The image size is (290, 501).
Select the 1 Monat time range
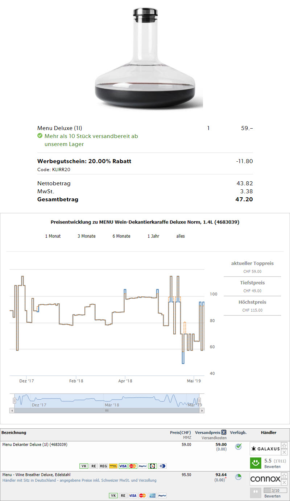coord(53,236)
